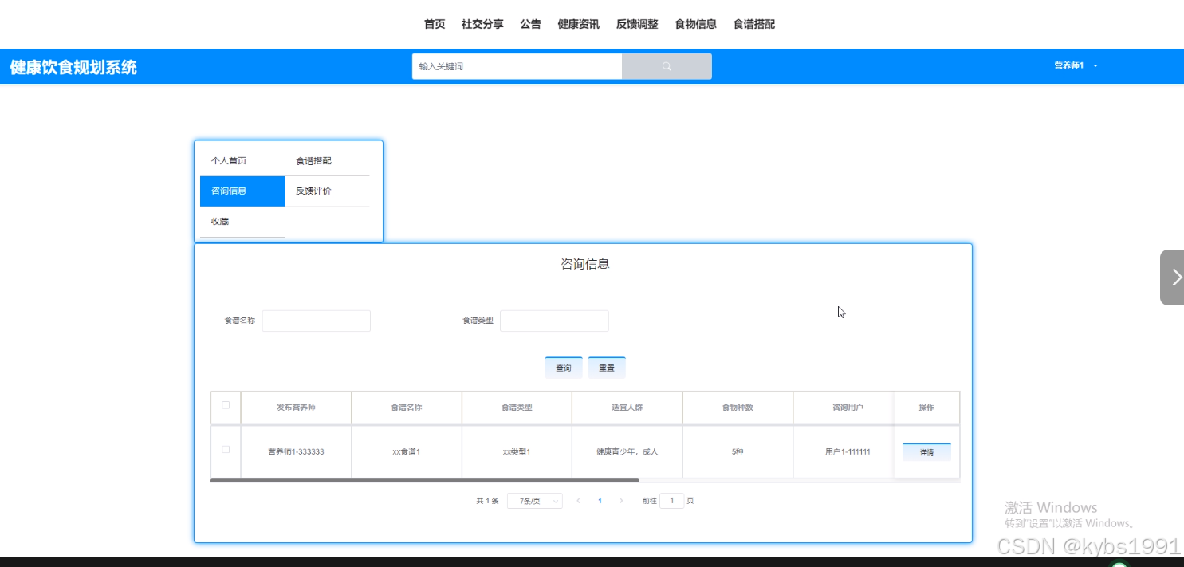Click the xx类型1 cell
The image size is (1184, 567).
(517, 451)
